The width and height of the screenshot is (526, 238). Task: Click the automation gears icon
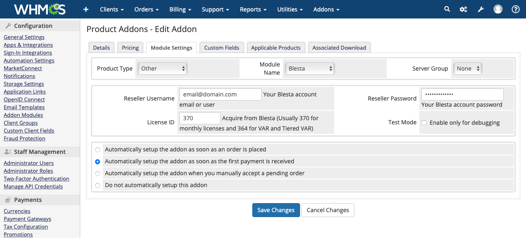pyautogui.click(x=463, y=9)
